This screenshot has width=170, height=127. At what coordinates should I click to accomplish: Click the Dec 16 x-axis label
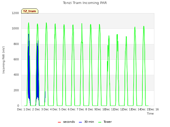tap(154, 109)
